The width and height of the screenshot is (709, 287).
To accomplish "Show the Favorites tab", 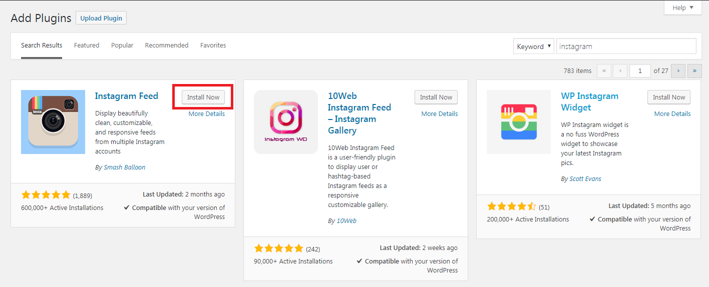I will tap(213, 45).
